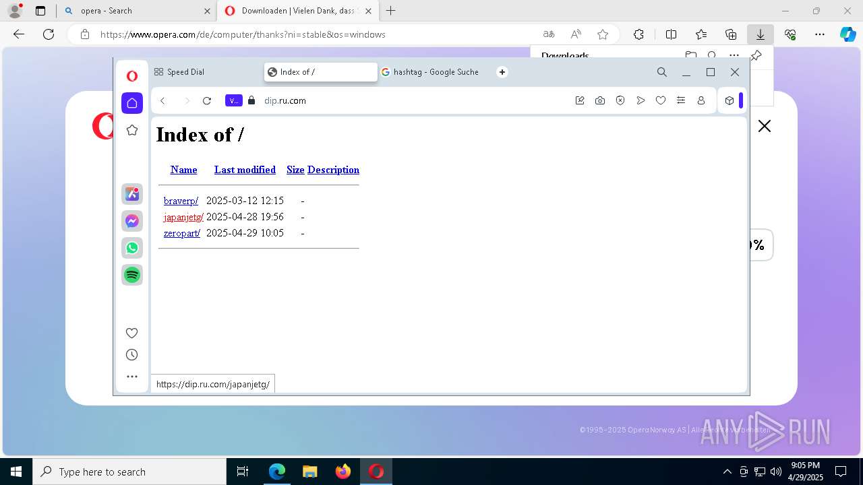Click the Edge address bar URL

[243, 34]
